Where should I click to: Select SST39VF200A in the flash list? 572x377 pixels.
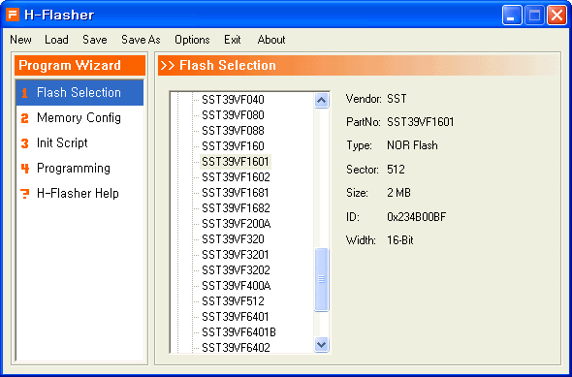pyautogui.click(x=236, y=224)
